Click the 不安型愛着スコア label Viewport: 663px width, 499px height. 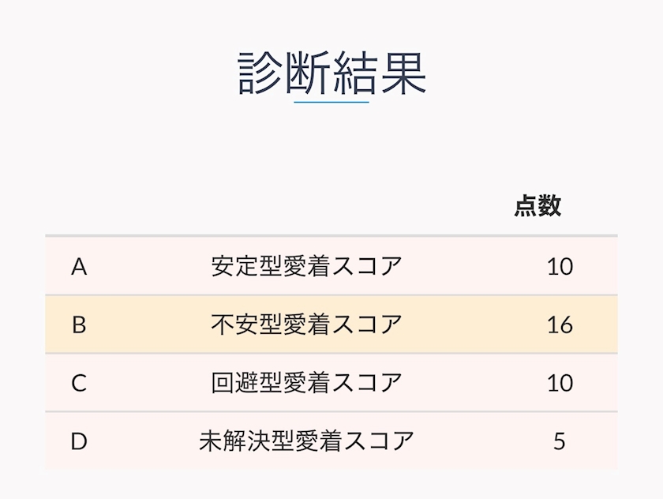pyautogui.click(x=306, y=325)
